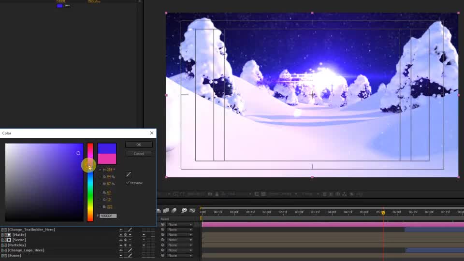Select the [Matte] layer name
The image size is (464, 261).
coord(19,235)
